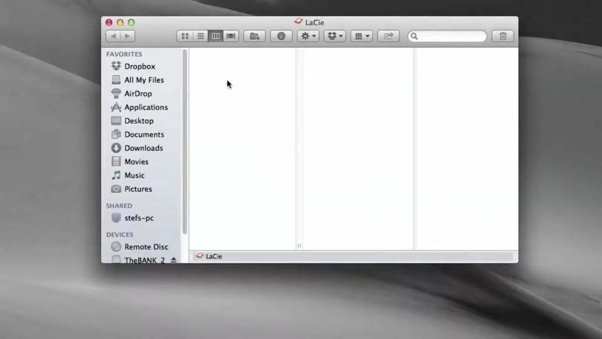Eject the TheBANK_2 drive

tap(174, 260)
